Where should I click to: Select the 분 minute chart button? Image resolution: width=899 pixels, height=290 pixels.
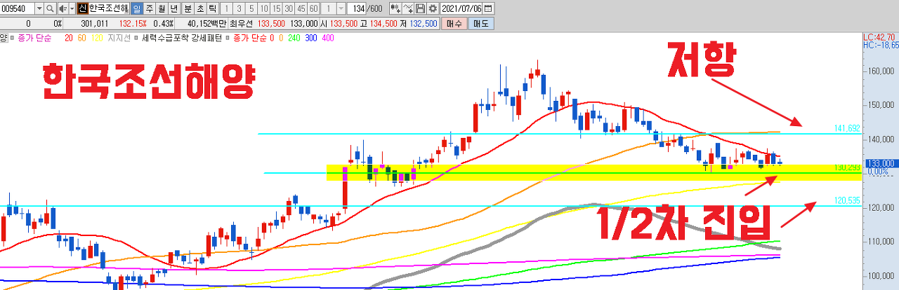188,8
